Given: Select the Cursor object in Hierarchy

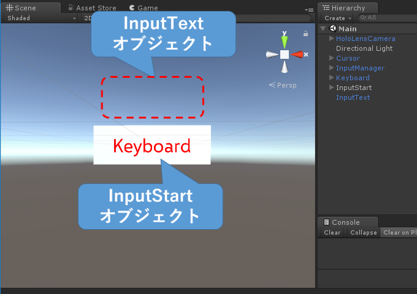Looking at the screenshot, I should pos(348,58).
